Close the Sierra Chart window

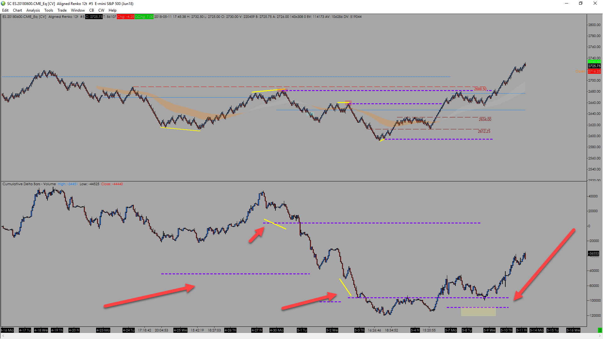pos(595,3)
